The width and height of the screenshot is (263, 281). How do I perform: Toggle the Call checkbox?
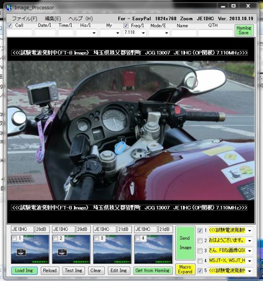(x=10, y=25)
